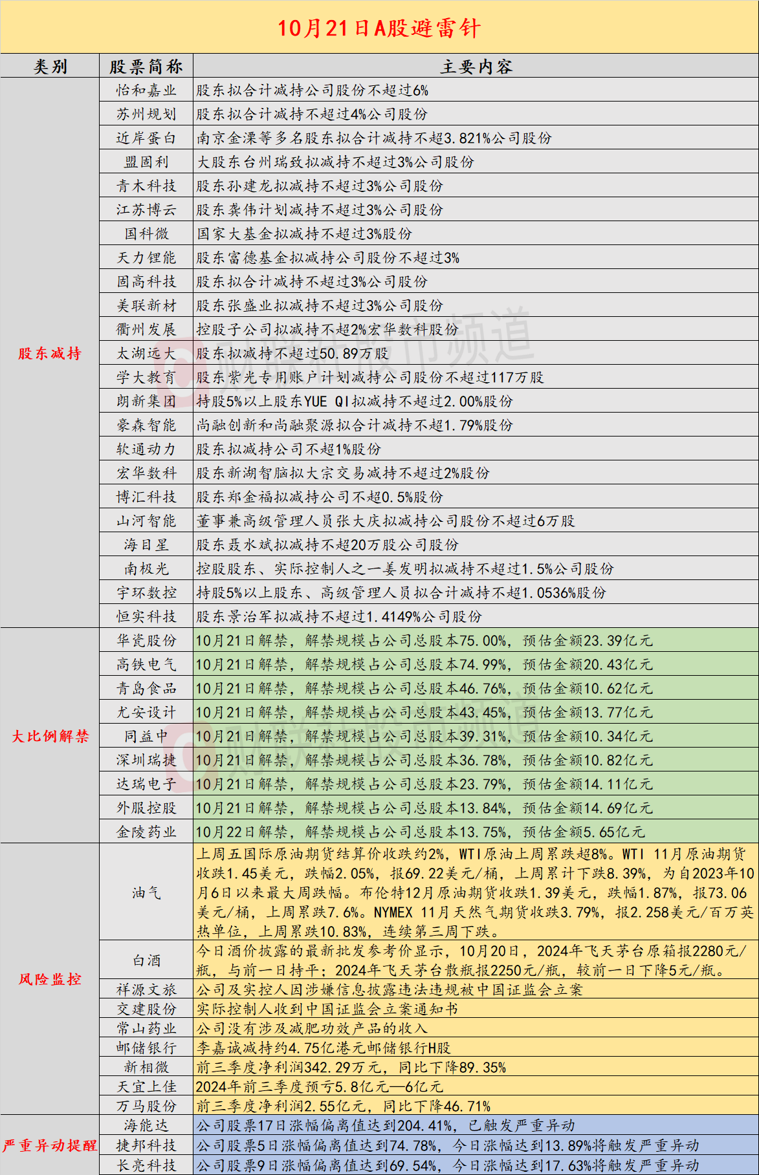The image size is (759, 1175).
Task: Select the "白酒" cell
Action: pyautogui.click(x=146, y=961)
